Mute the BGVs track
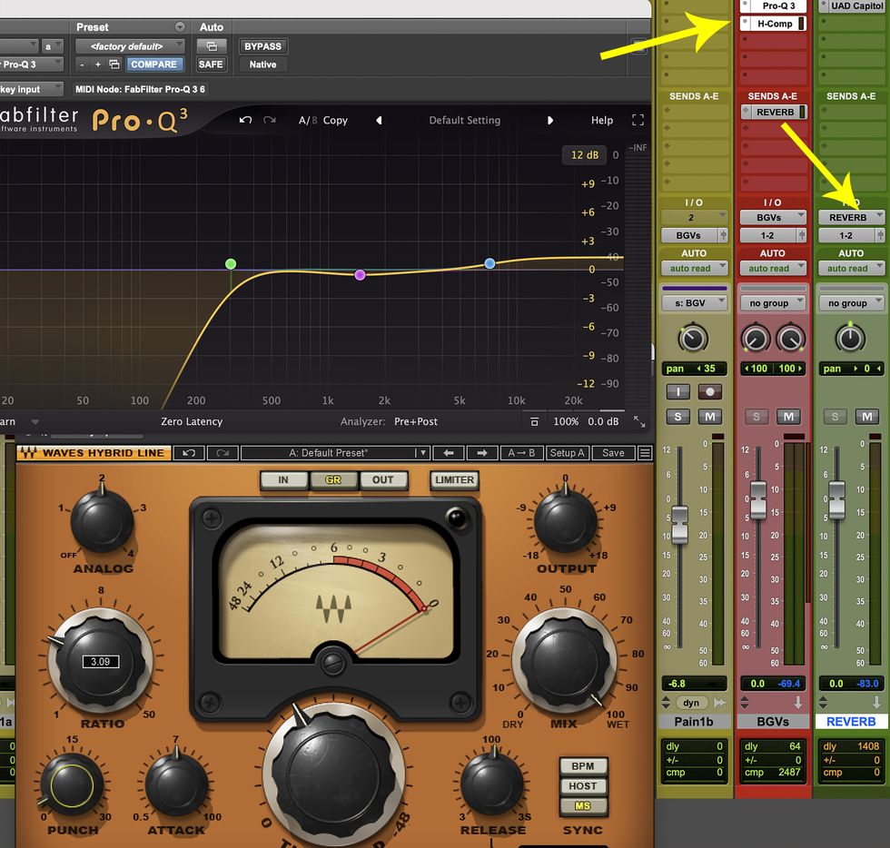Image resolution: width=890 pixels, height=848 pixels. pyautogui.click(x=788, y=417)
